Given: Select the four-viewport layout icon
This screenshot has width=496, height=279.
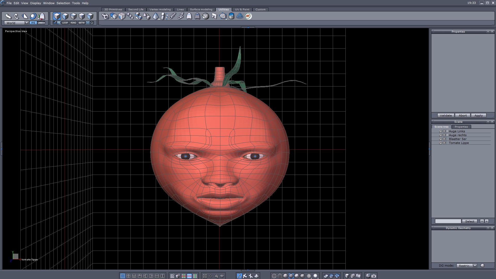Looking at the screenshot, I should (128, 276).
